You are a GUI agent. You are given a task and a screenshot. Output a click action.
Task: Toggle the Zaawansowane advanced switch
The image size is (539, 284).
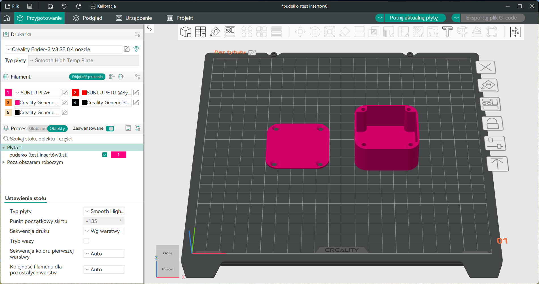[x=110, y=129]
